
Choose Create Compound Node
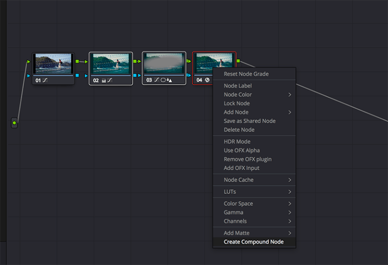click(x=254, y=242)
